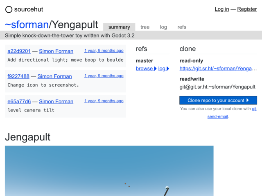Click the sourcehut circle logo icon
The height and width of the screenshot is (196, 262).
[9, 9]
